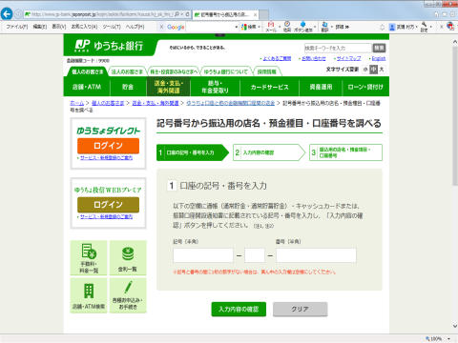The width and height of the screenshot is (458, 343).
Task: Click the Google toolbar wrench settings icon
Action: tap(425, 27)
